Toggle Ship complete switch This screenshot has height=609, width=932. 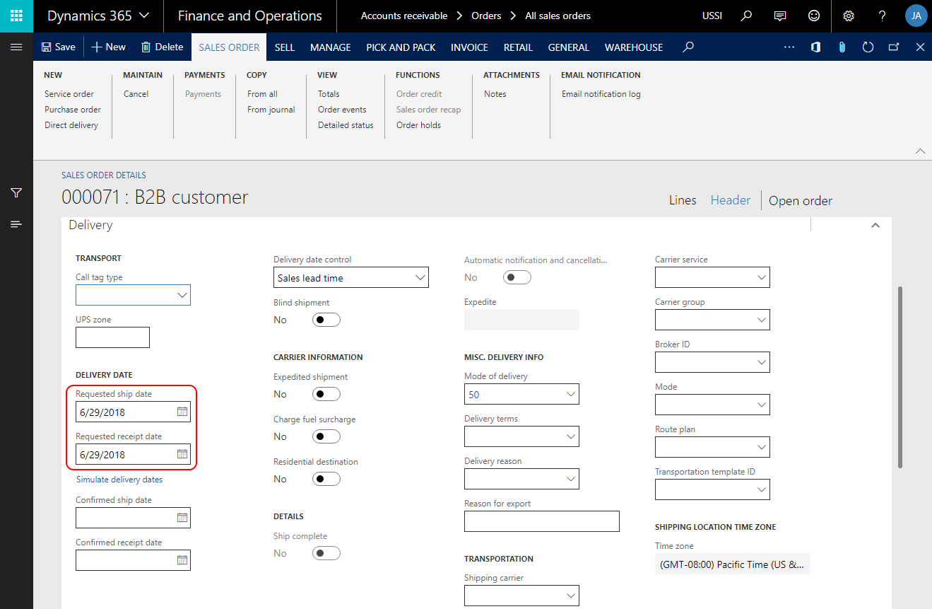326,553
